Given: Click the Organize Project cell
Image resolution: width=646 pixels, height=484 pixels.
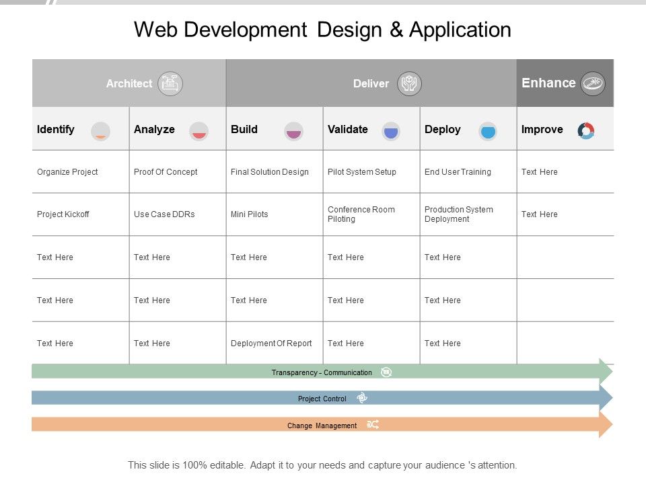Looking at the screenshot, I should pyautogui.click(x=81, y=171).
